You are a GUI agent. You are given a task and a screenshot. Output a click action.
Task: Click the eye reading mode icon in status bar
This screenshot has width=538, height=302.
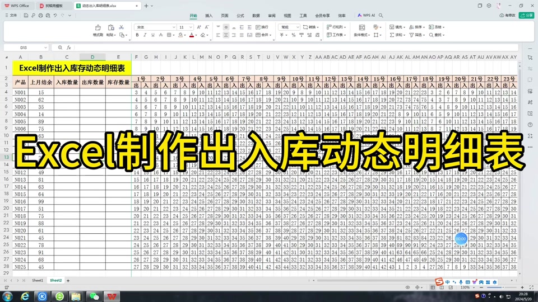(407, 287)
